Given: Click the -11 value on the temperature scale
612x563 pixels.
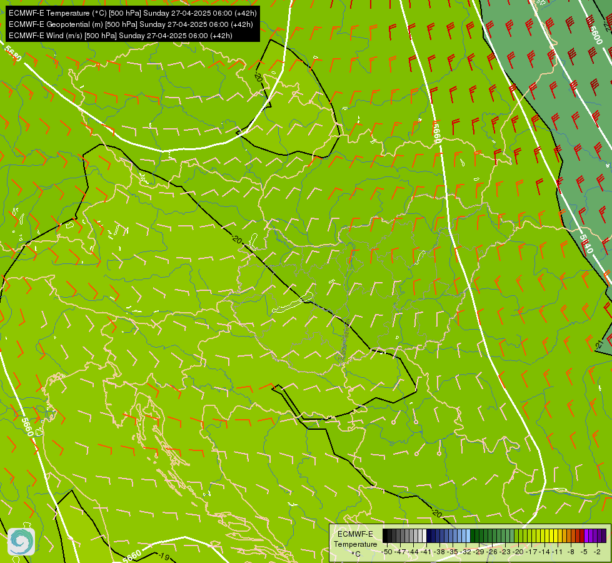Looking at the screenshot, I should [558, 552].
